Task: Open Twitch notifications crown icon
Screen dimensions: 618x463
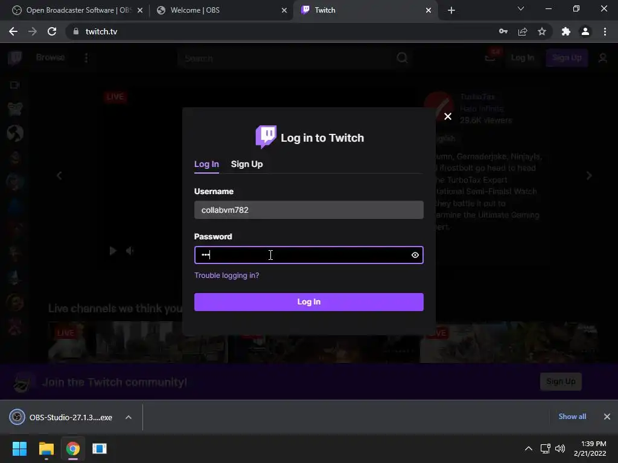Action: (491, 57)
